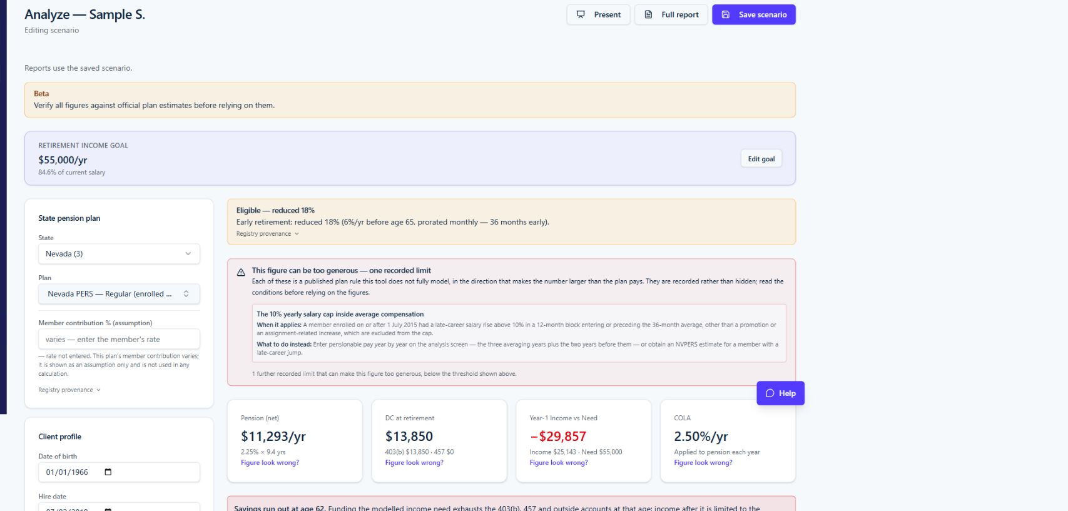The image size is (1068, 511).
Task: Click the '1 further recorded limit' note
Action: tap(384, 374)
